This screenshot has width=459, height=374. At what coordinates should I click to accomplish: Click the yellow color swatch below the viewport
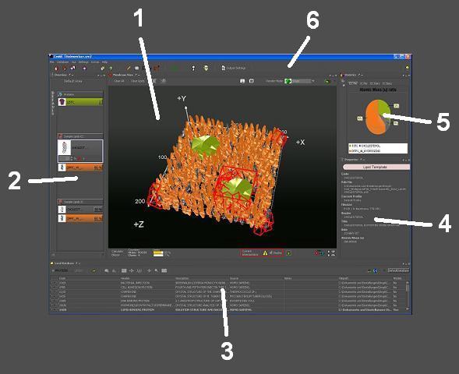(158, 253)
